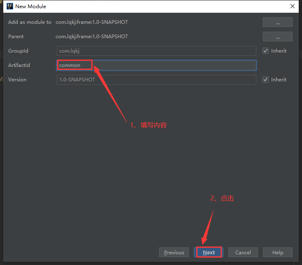Select the Add as module to value text
Image resolution: width=302 pixels, height=265 pixels.
(x=92, y=22)
